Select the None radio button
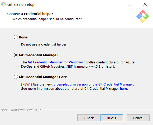 [x=16, y=37]
